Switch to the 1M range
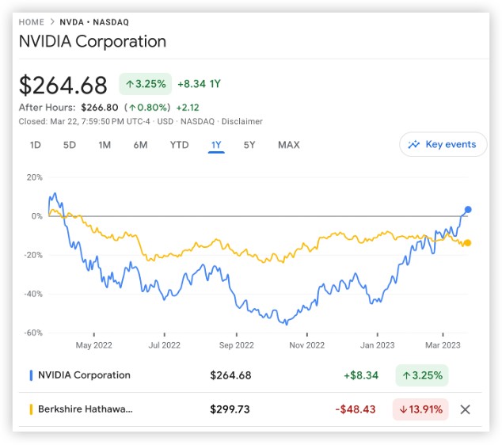The height and width of the screenshot is (445, 502). [x=105, y=145]
